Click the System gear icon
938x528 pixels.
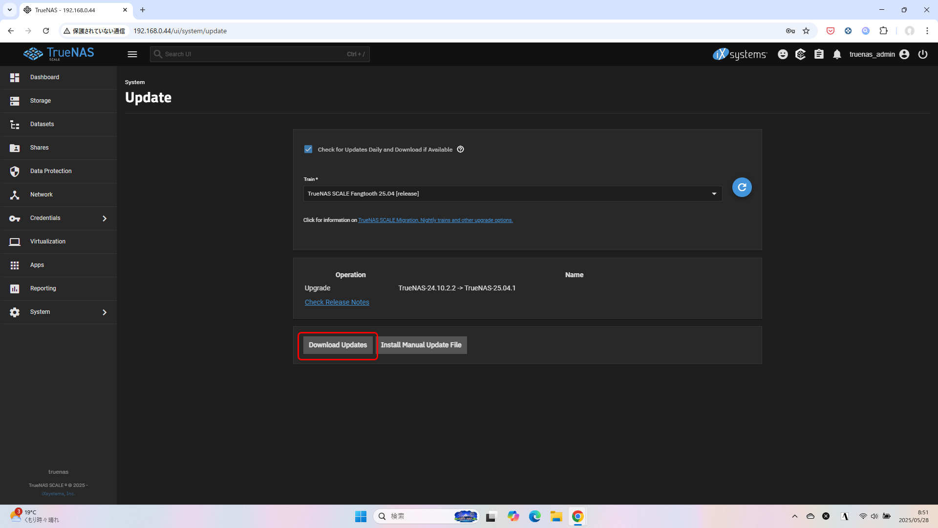(15, 312)
